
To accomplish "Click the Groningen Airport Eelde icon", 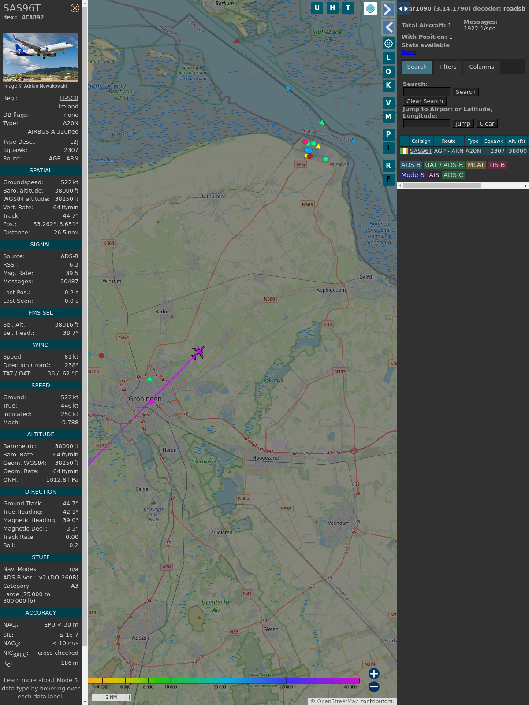I will (153, 503).
